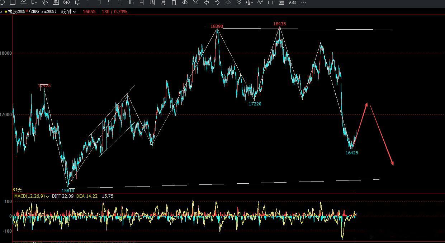The image size is (445, 243).
Task: Click the latest price 16655
Action: click(89, 11)
